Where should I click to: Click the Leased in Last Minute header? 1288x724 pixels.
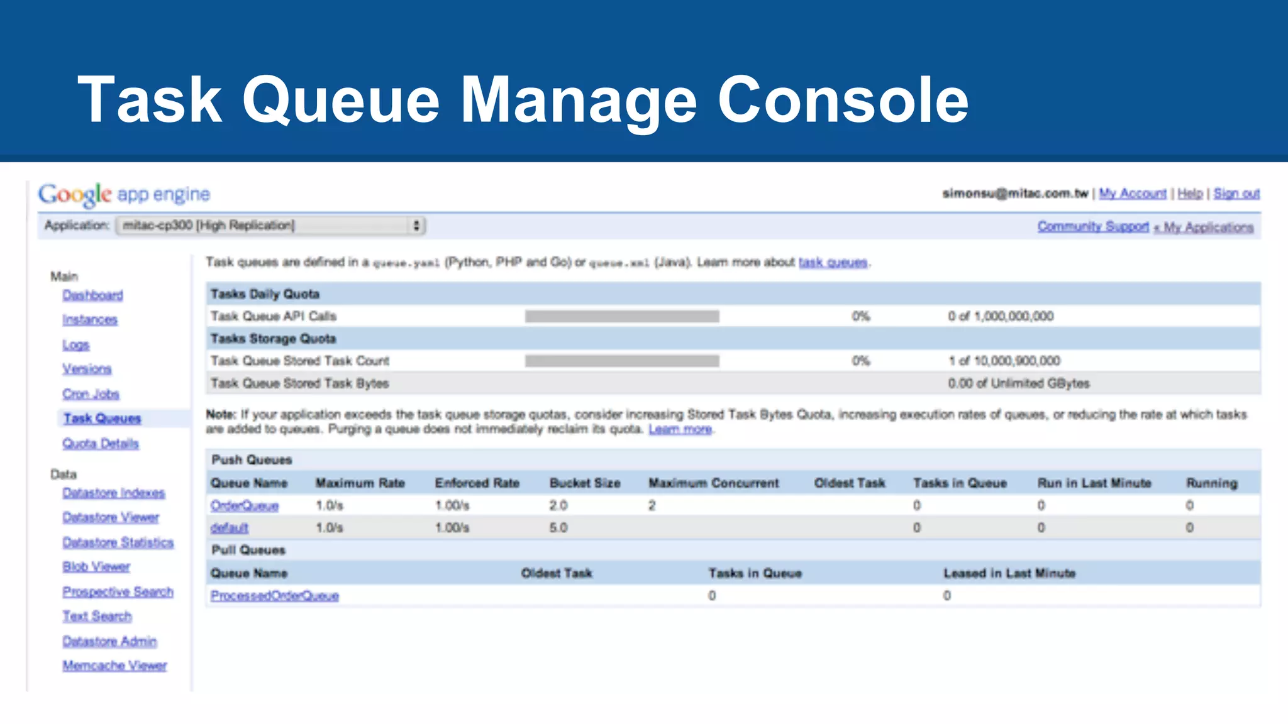[1009, 573]
